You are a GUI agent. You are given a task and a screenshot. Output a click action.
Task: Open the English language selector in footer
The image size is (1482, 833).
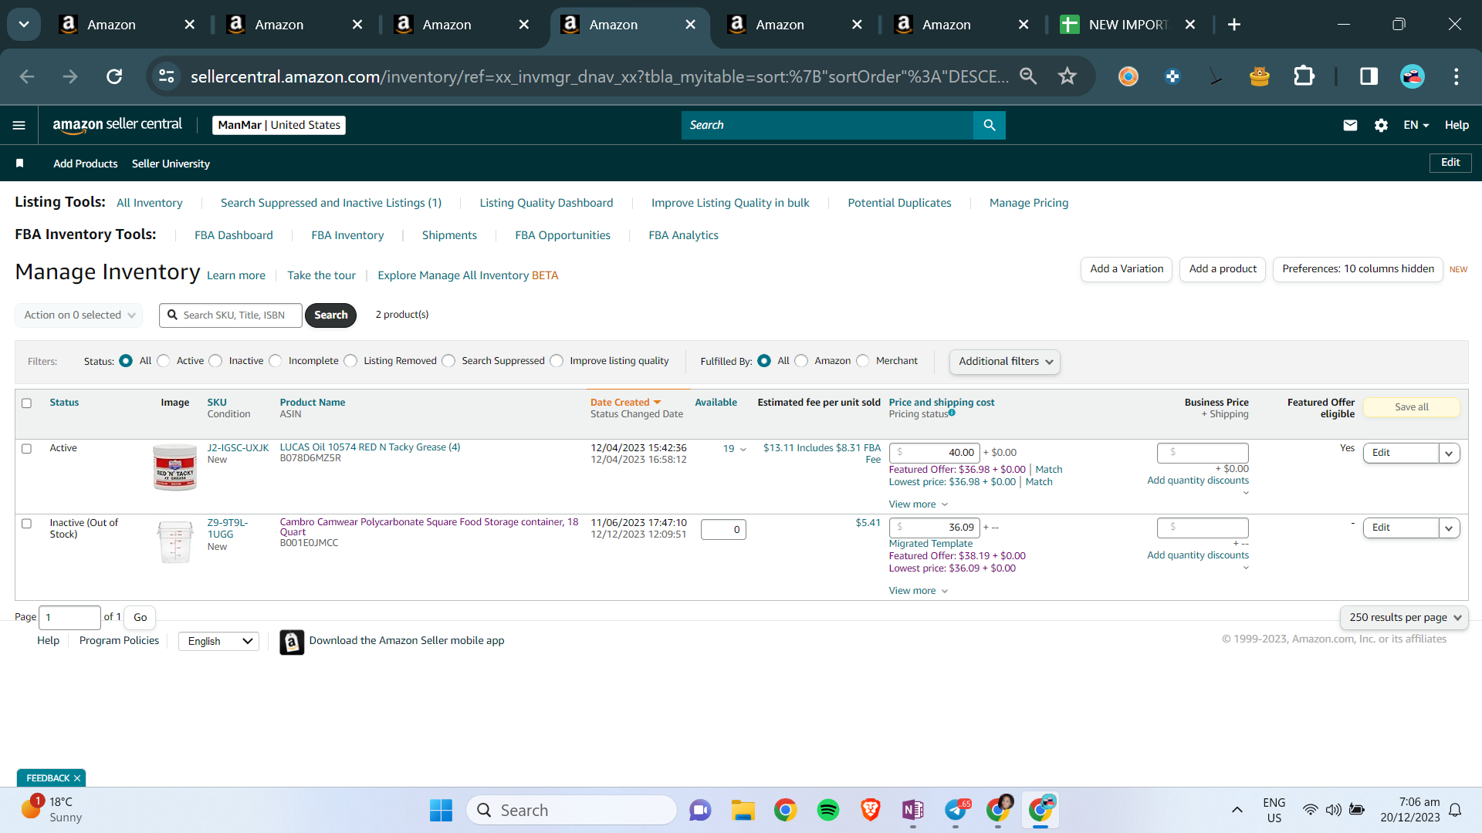219,642
